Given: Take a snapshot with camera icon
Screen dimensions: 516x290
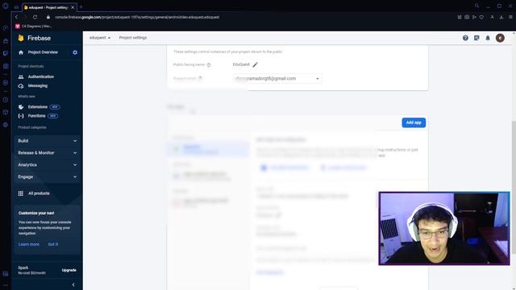Looking at the screenshot, I should [467, 17].
